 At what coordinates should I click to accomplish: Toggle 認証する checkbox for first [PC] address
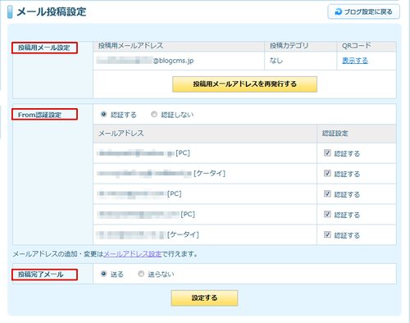point(327,152)
